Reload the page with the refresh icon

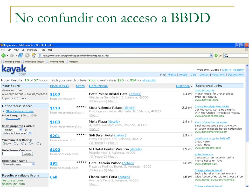coord(20,55)
